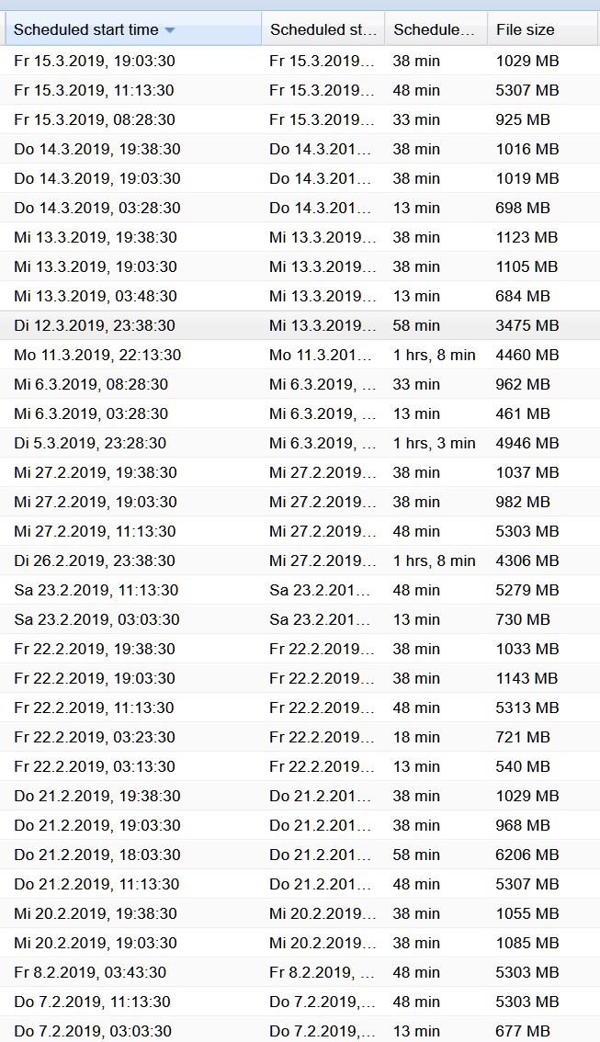Select the row Mi 6.3.2019, 08:28:30
Image resolution: width=600 pixels, height=1042 pixels.
tap(300, 384)
